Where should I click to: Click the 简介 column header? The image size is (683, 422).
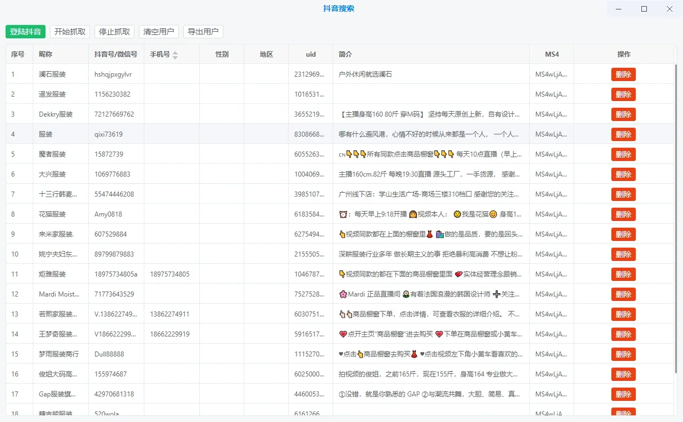pos(431,54)
